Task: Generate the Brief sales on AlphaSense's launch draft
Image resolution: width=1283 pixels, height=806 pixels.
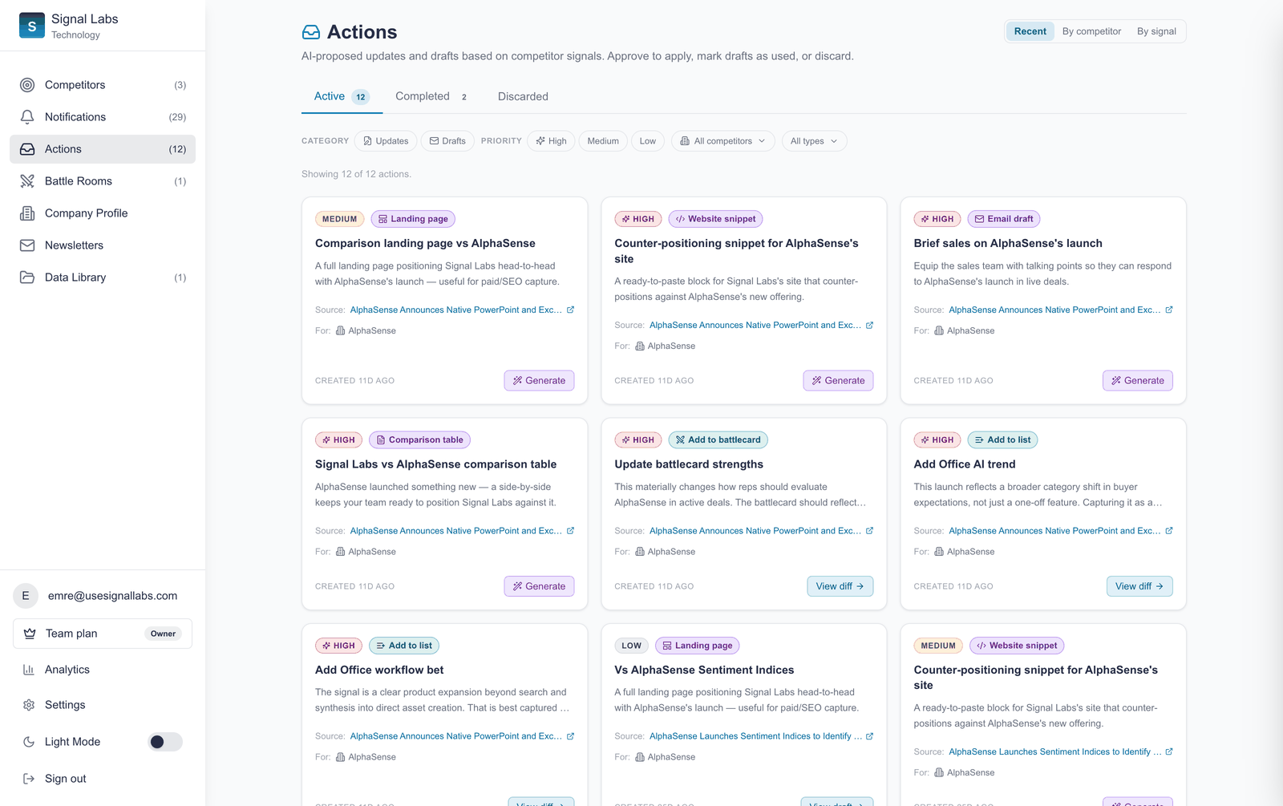Action: [1137, 381]
